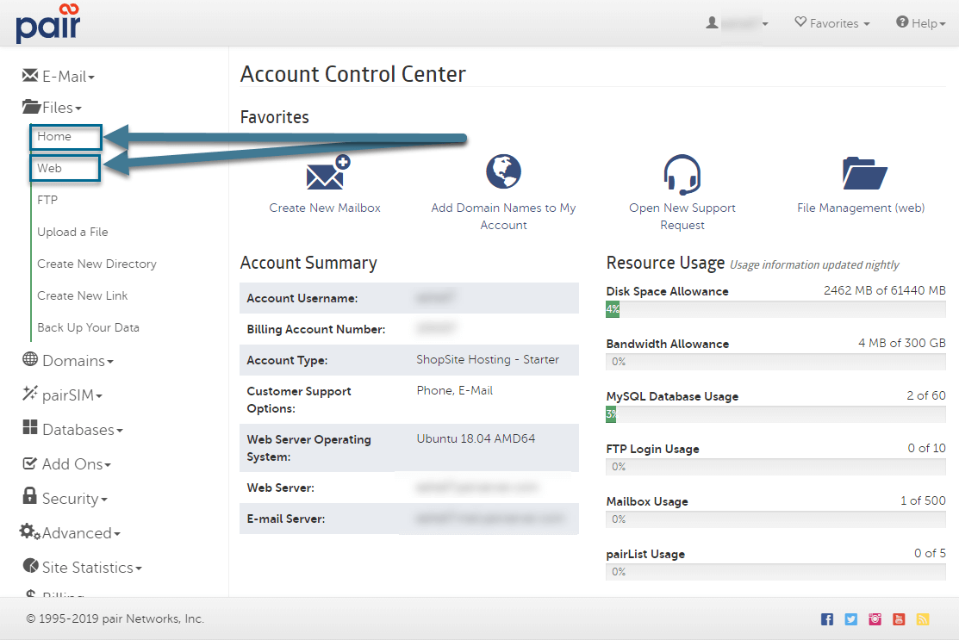Image resolution: width=959 pixels, height=640 pixels.
Task: Open the Instagram icon in footer
Action: point(875,619)
